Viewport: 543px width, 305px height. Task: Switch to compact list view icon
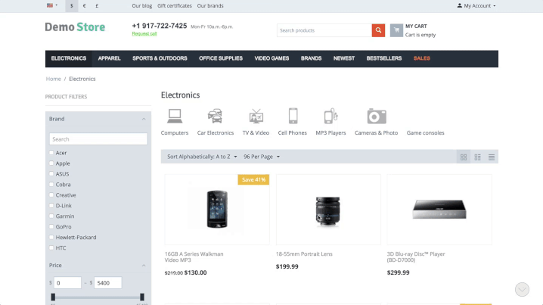492,157
